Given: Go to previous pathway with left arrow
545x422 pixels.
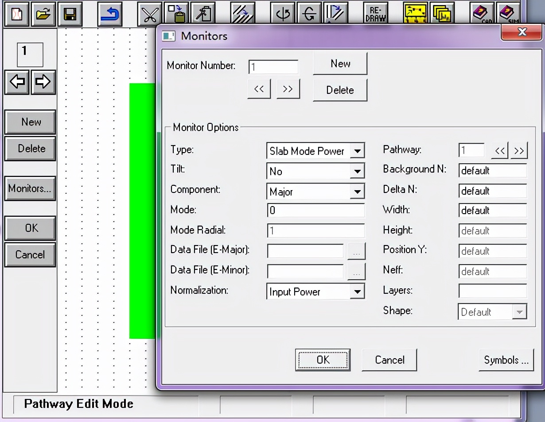Looking at the screenshot, I should (x=17, y=82).
